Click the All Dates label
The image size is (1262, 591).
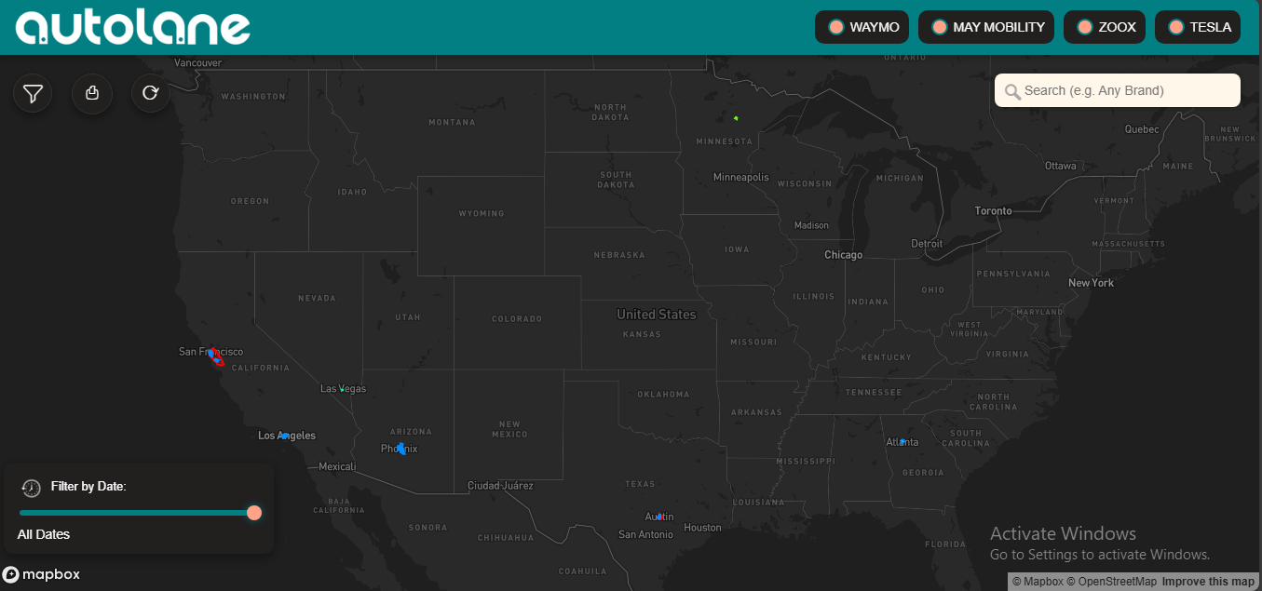point(44,534)
